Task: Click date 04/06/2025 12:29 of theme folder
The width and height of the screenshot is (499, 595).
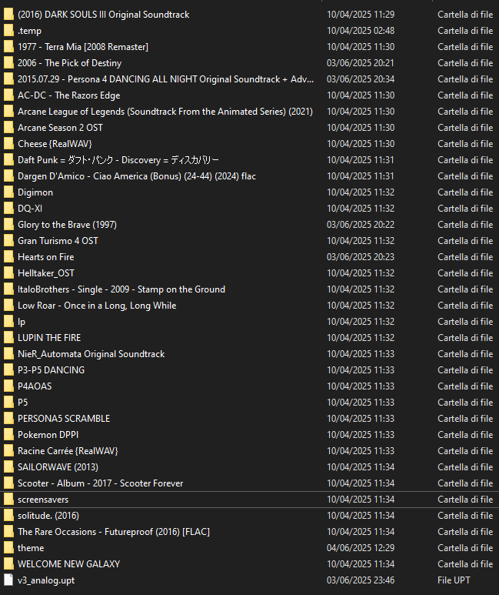Action: pos(361,548)
